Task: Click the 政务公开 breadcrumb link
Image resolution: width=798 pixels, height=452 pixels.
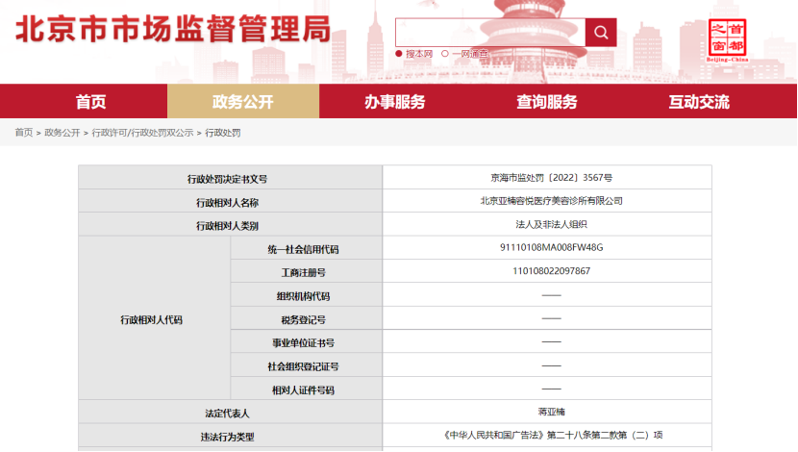Action: pos(62,133)
